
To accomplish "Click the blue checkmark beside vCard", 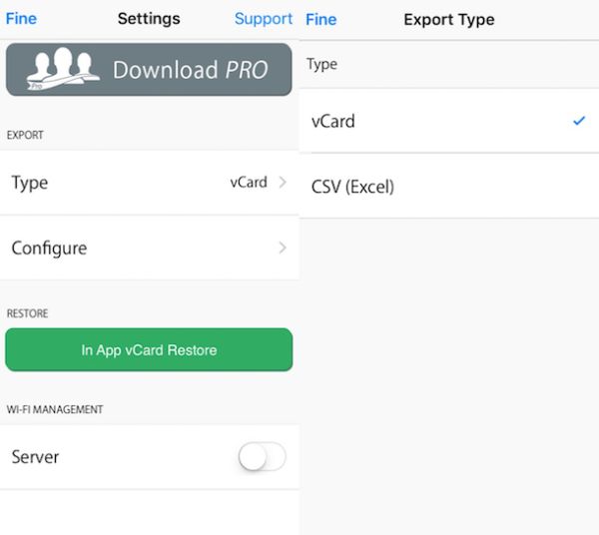I will coord(579,121).
